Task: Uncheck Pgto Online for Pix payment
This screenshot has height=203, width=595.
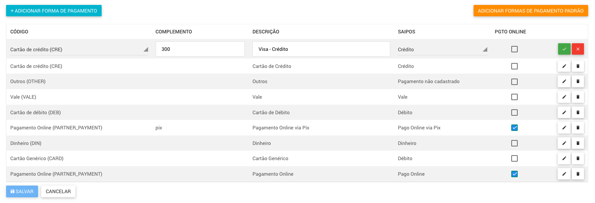Action: (514, 128)
